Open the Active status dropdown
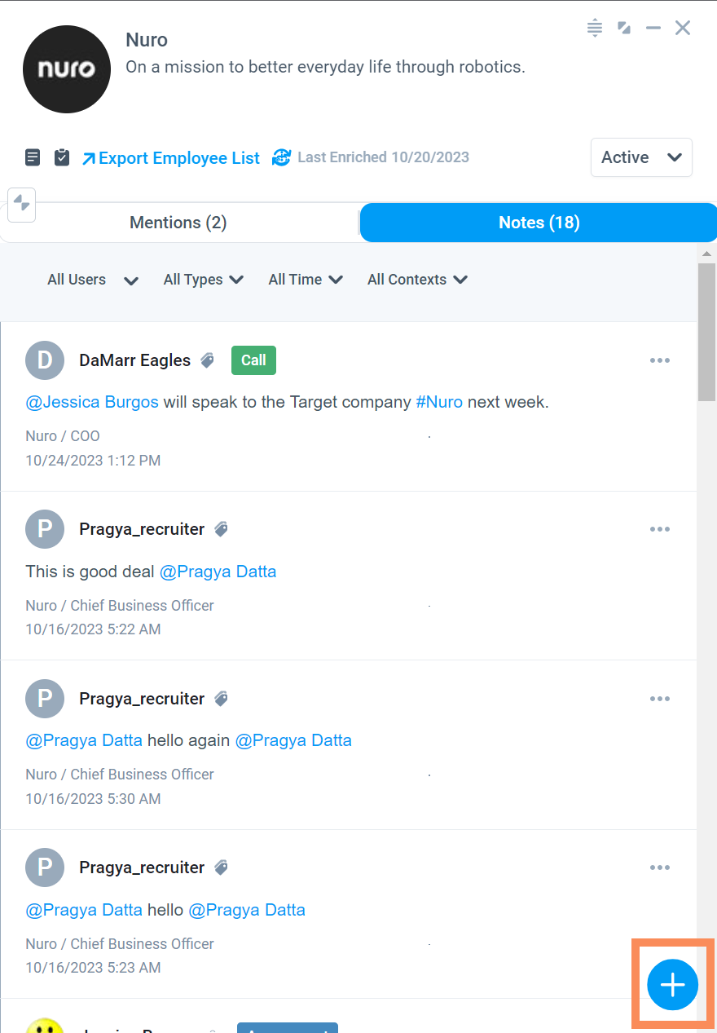This screenshot has height=1033, width=717. click(641, 157)
